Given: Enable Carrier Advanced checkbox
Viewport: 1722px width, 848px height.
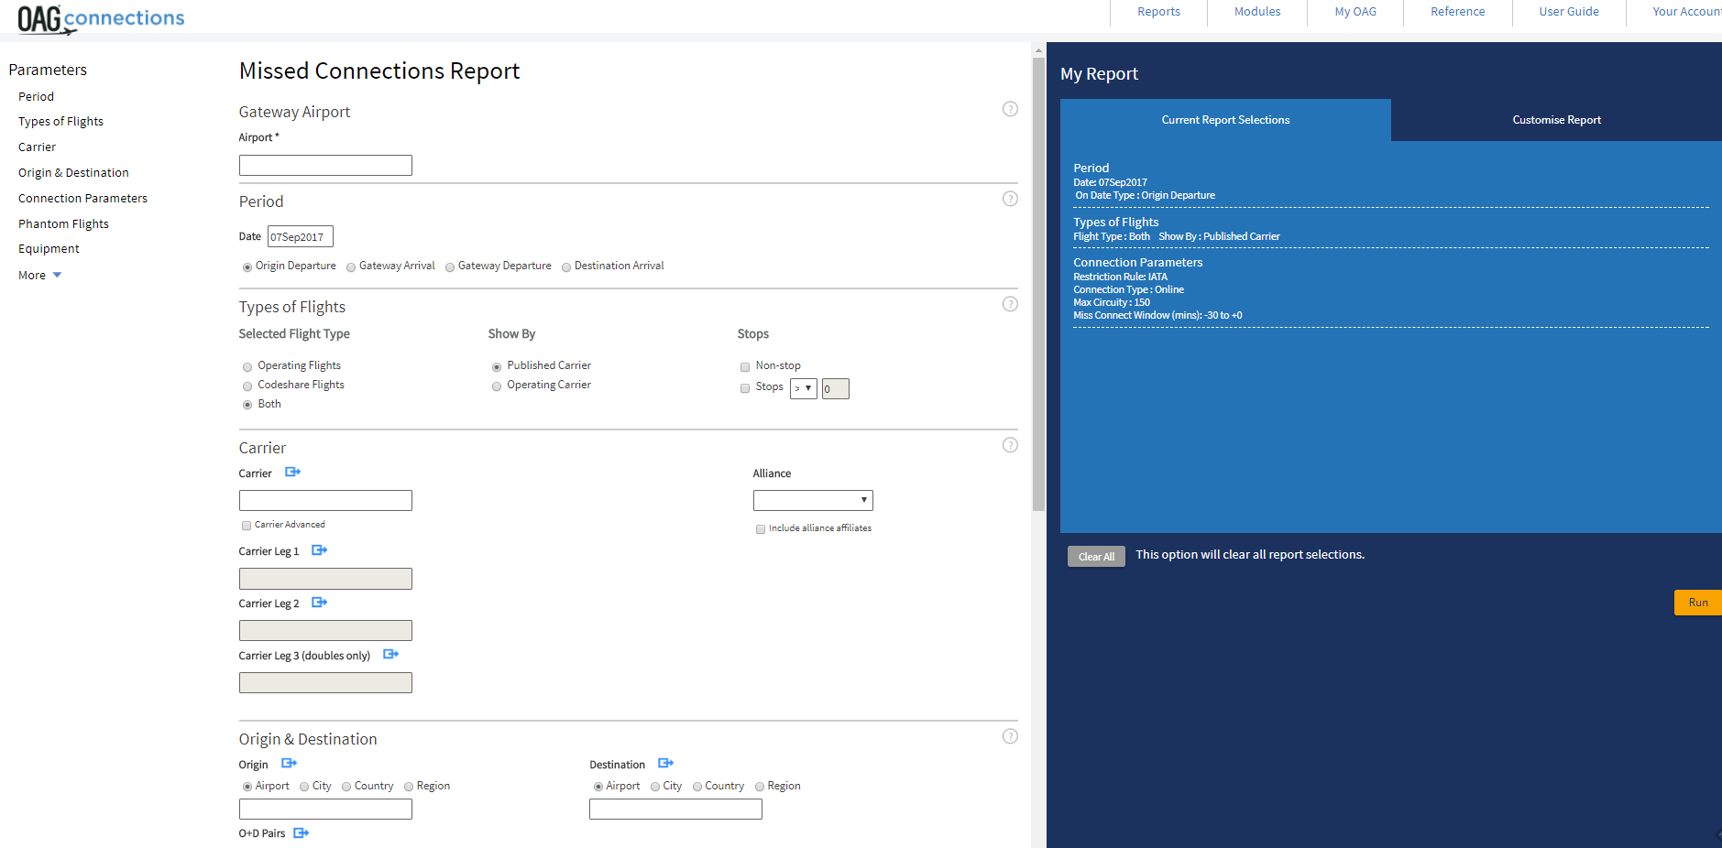Looking at the screenshot, I should (x=247, y=526).
